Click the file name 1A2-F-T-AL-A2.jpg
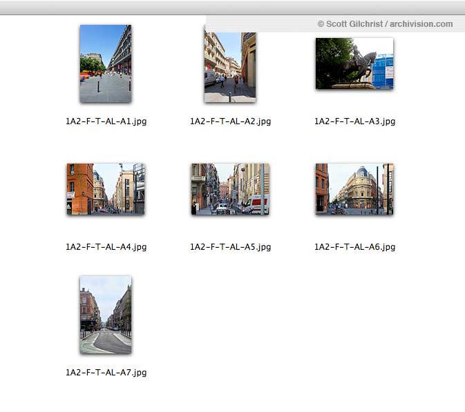Screen dimensions: 465x412 [x=230, y=121]
